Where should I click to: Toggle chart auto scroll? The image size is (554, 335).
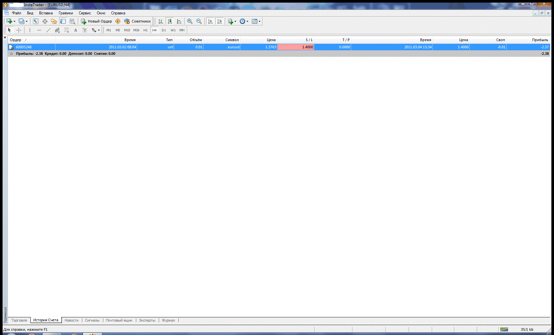210,21
